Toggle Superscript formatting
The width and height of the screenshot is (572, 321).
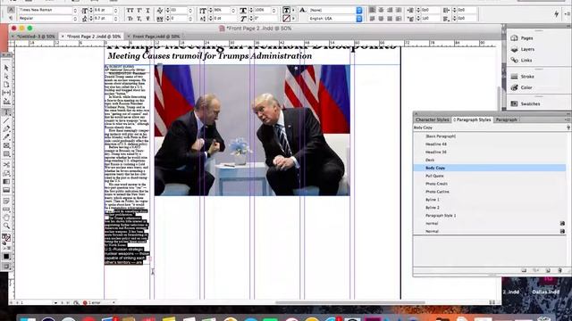click(x=139, y=10)
